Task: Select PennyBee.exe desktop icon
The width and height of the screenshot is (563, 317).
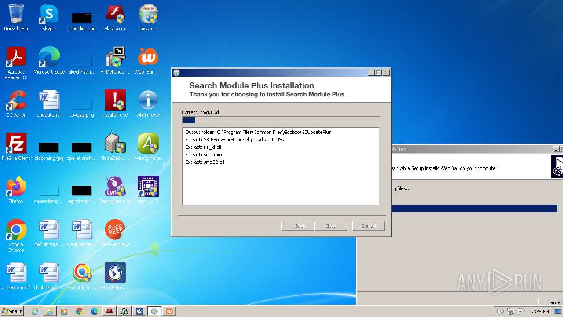Action: click(115, 190)
